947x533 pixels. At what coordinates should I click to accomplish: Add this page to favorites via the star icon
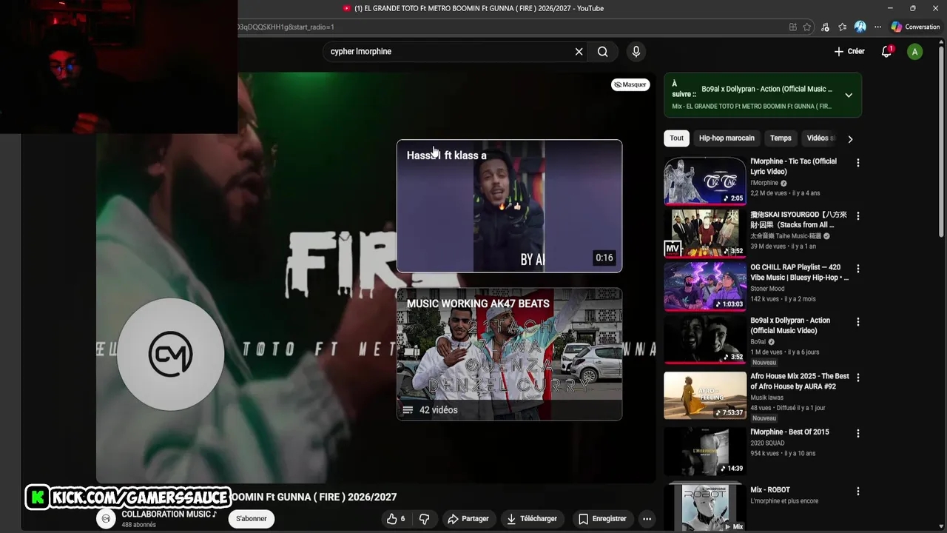pyautogui.click(x=807, y=27)
